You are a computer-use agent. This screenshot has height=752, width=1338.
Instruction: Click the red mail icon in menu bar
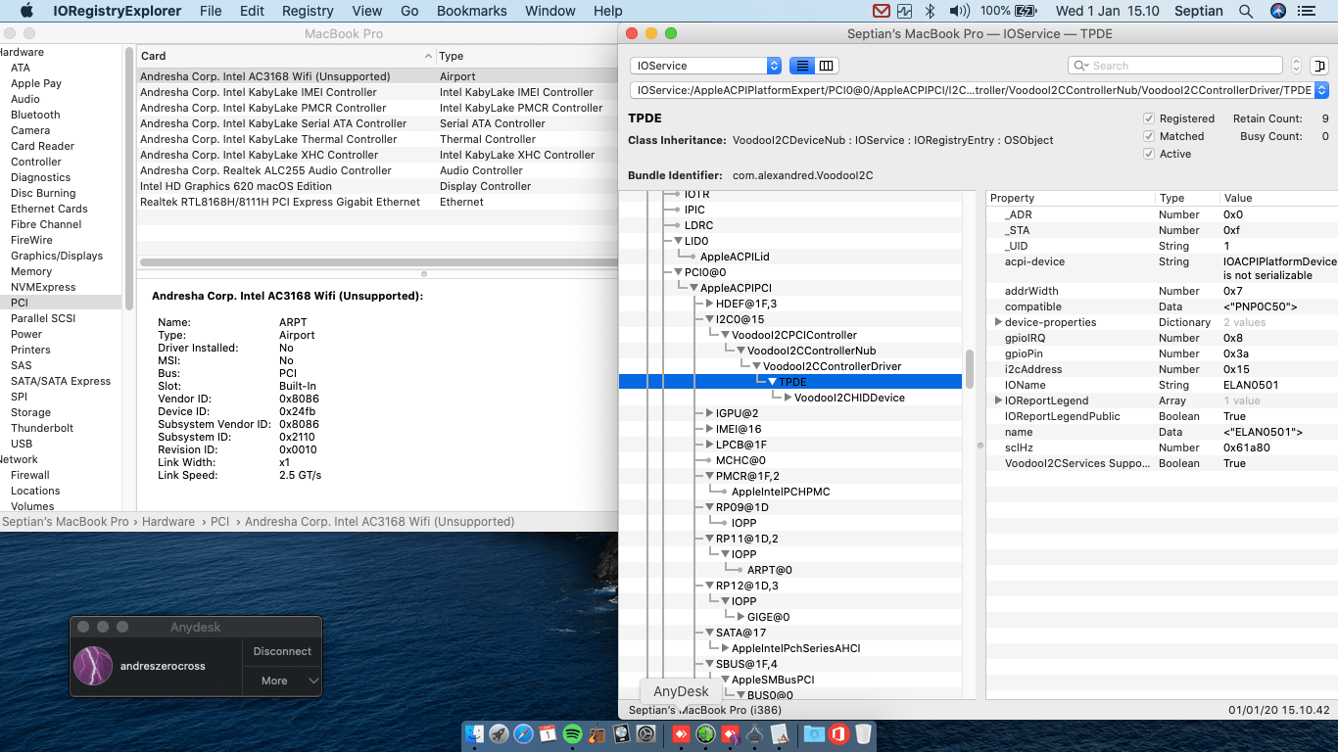[881, 11]
